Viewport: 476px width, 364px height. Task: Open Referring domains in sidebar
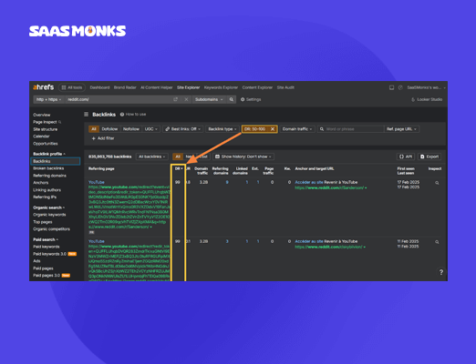point(49,176)
